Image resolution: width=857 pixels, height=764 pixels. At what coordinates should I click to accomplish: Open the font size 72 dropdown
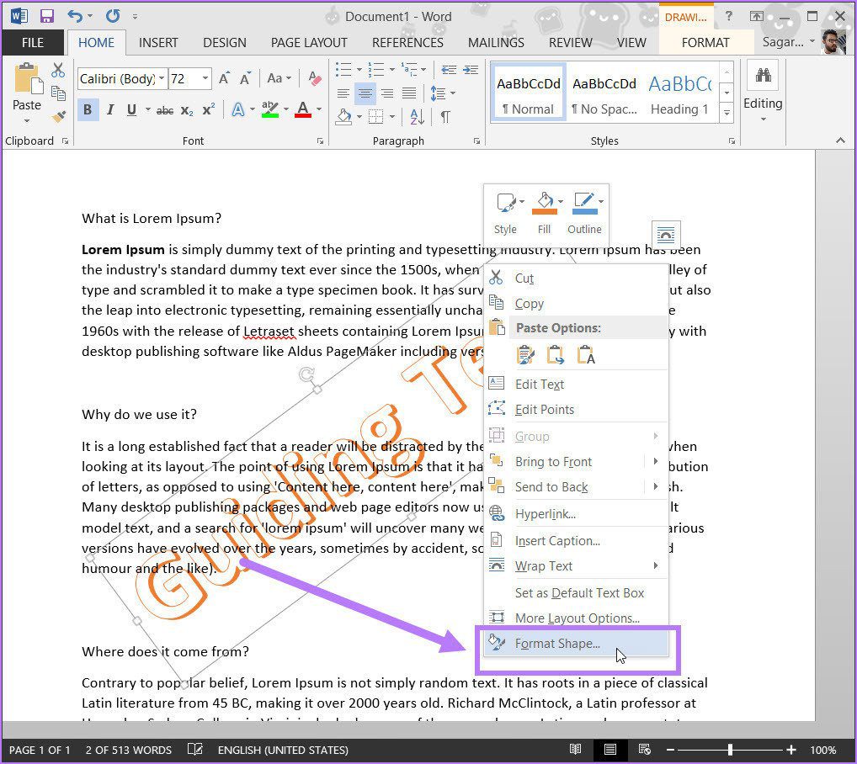pos(205,78)
